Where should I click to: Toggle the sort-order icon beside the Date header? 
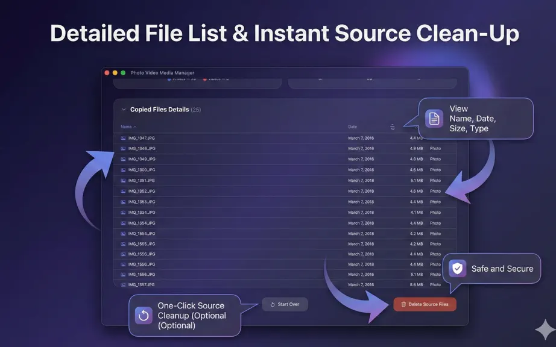[x=392, y=127]
